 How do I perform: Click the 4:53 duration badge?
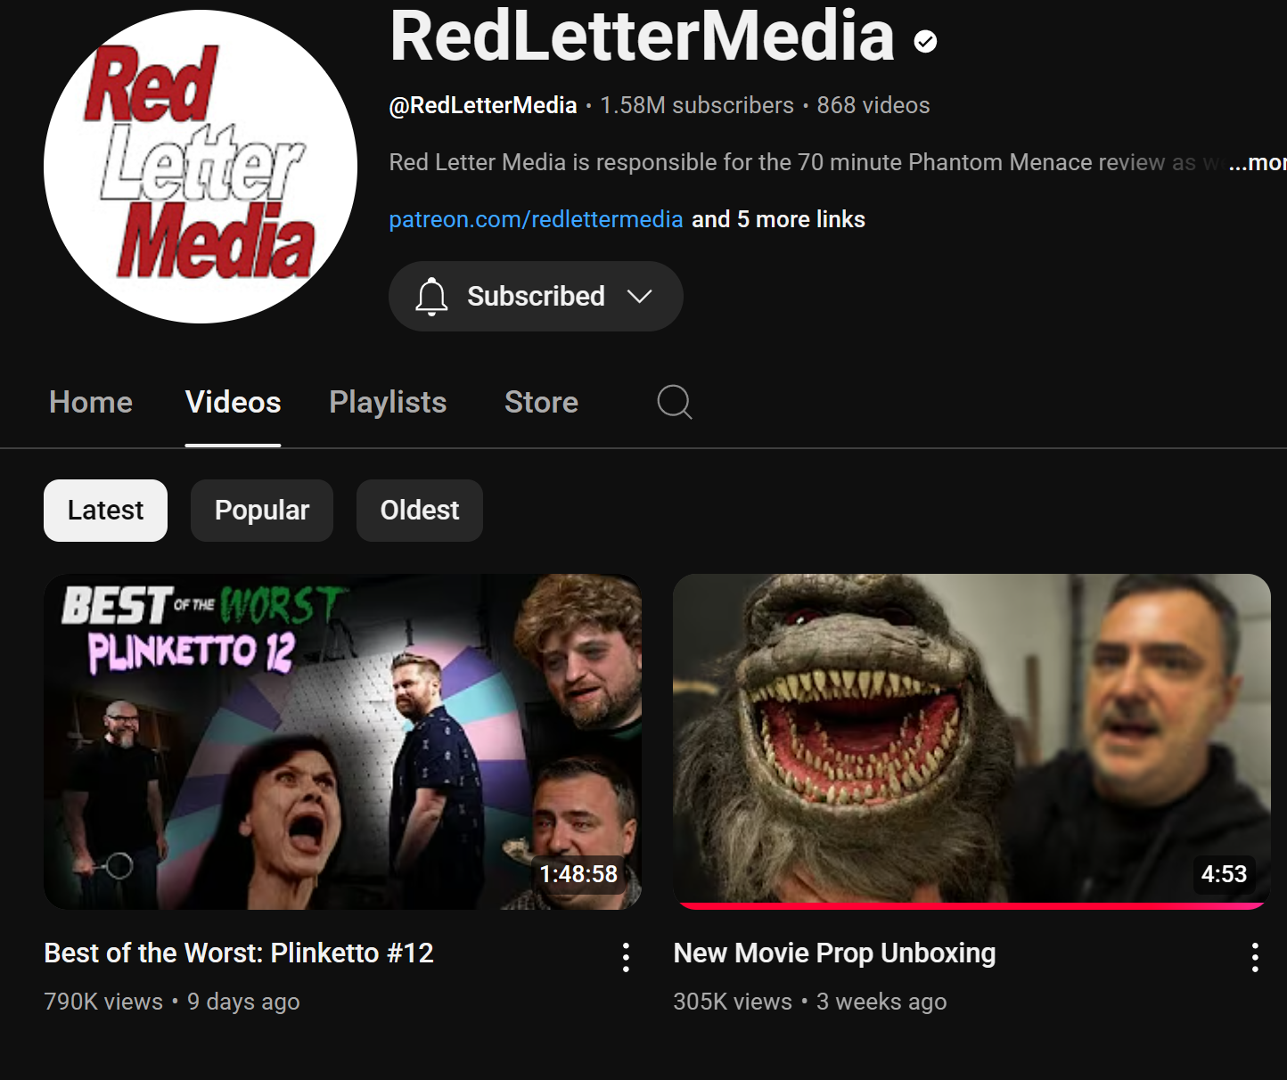(x=1224, y=874)
